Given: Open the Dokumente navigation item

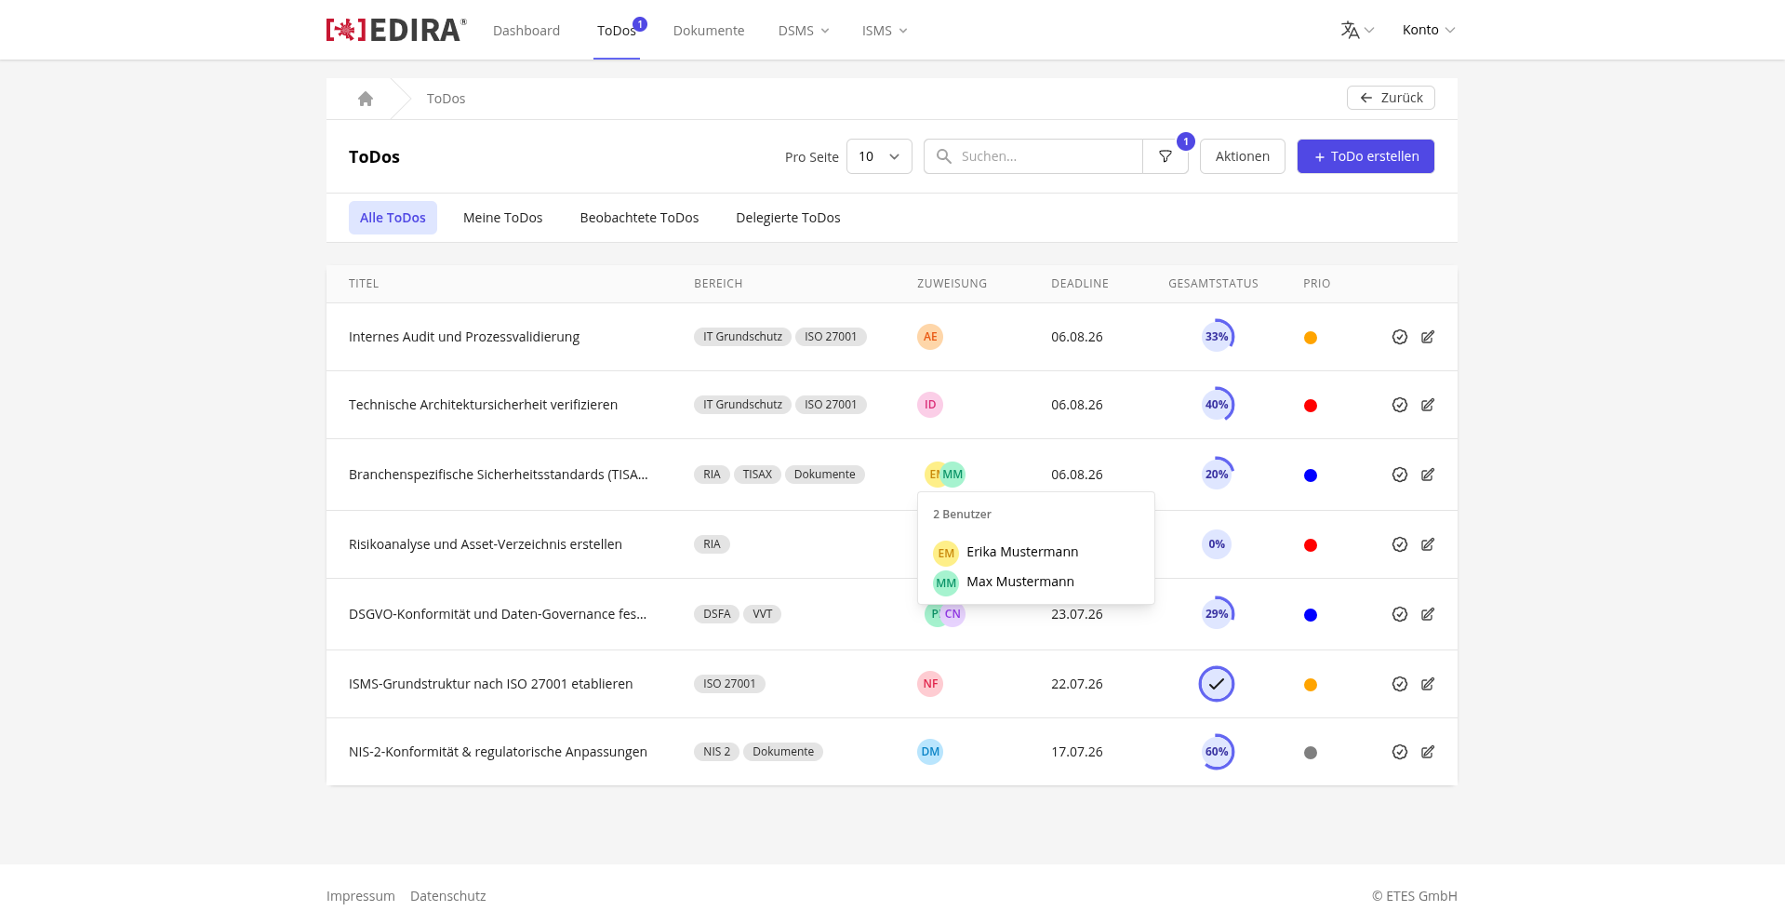Looking at the screenshot, I should coord(709,31).
